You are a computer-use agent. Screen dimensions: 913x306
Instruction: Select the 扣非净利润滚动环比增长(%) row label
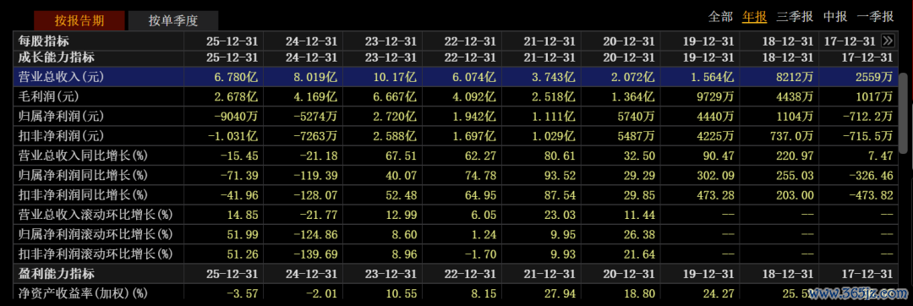96,254
